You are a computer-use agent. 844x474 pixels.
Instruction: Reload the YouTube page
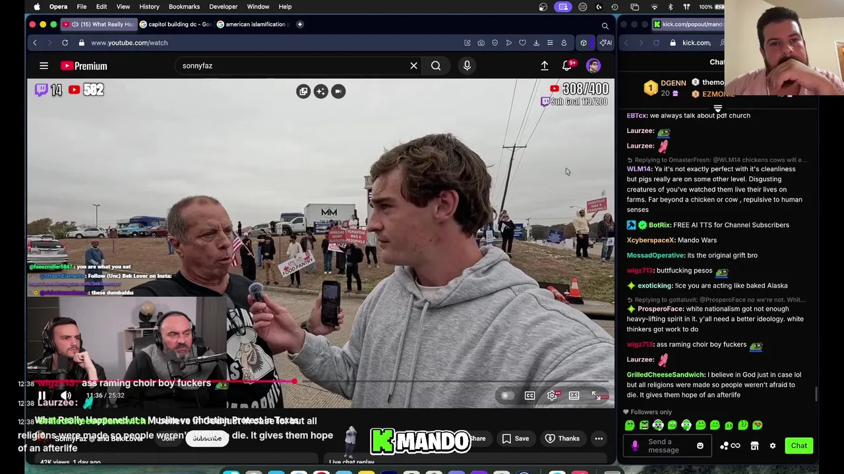(x=65, y=43)
